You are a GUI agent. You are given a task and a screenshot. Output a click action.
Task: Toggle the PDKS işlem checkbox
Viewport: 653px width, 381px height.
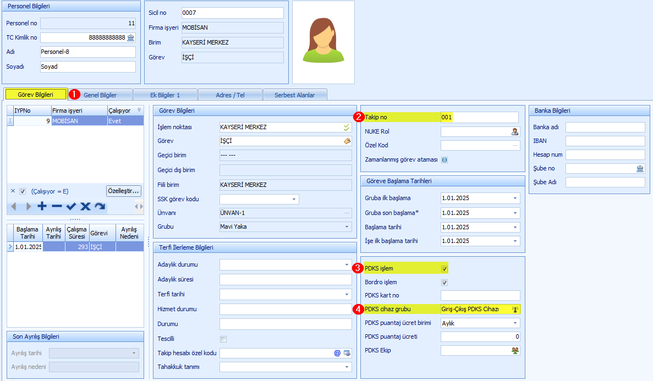coord(445,269)
